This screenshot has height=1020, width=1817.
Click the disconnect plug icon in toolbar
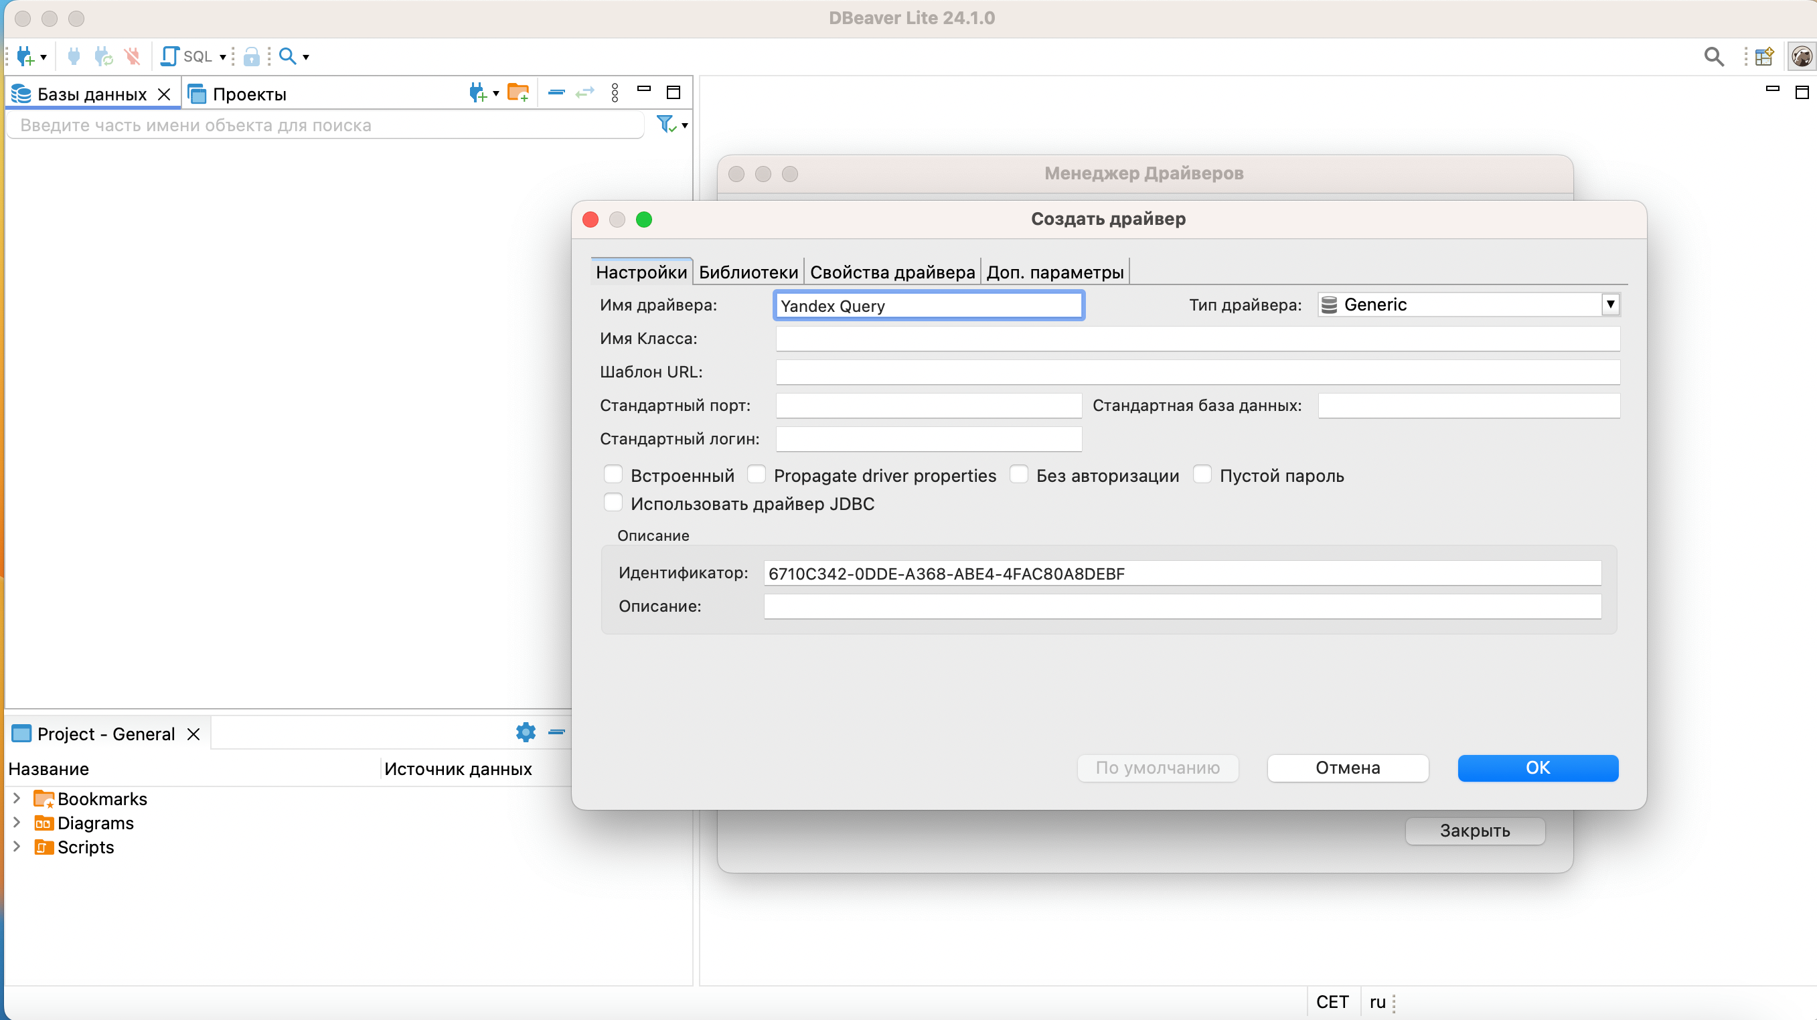[x=132, y=56]
